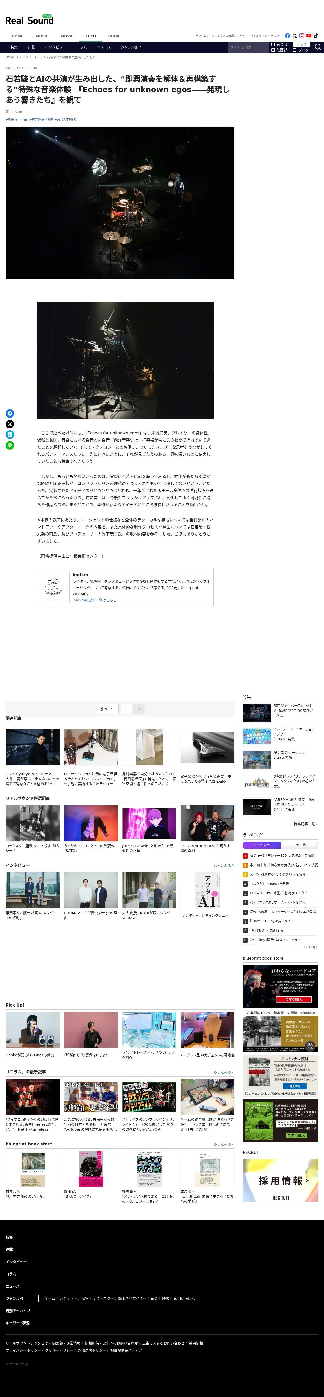Image resolution: width=324 pixels, height=1397 pixels.
Task: Switch ranking to アクセス数
Action: pyautogui.click(x=262, y=845)
